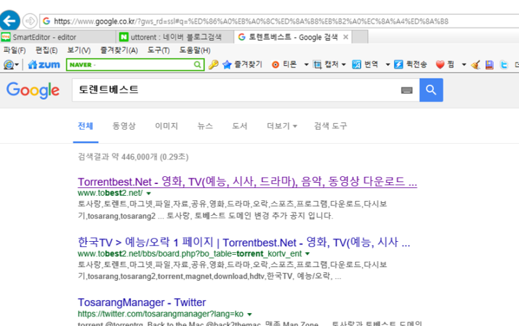Click the zum home logo
Screen dimensions: 519x326
pyautogui.click(x=44, y=64)
